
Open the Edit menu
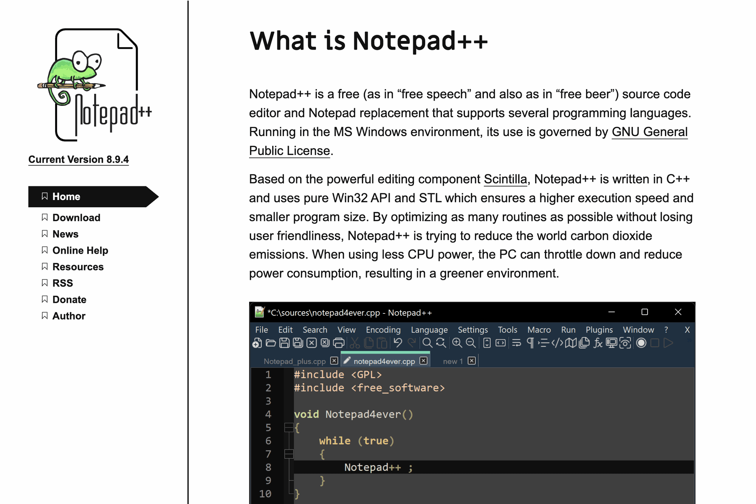click(x=285, y=330)
